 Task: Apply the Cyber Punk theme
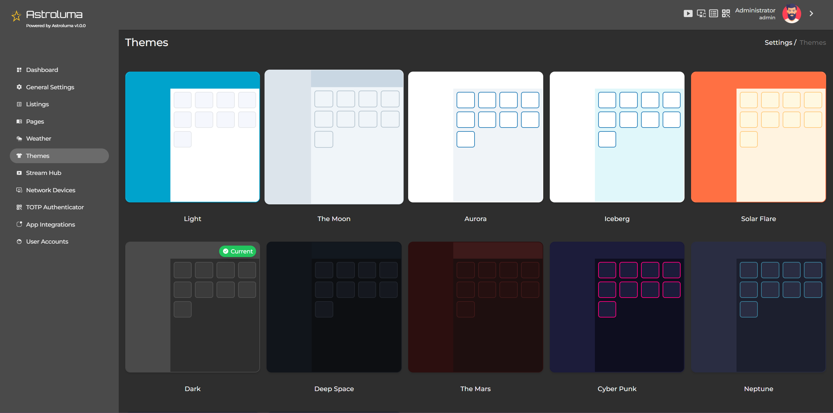(617, 307)
